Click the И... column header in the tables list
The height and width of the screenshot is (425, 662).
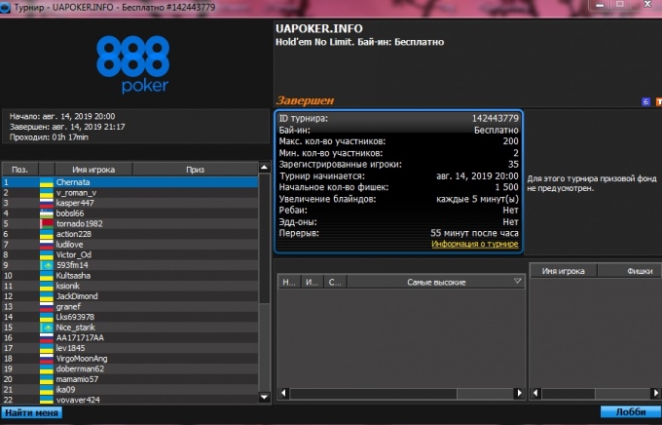(x=312, y=282)
